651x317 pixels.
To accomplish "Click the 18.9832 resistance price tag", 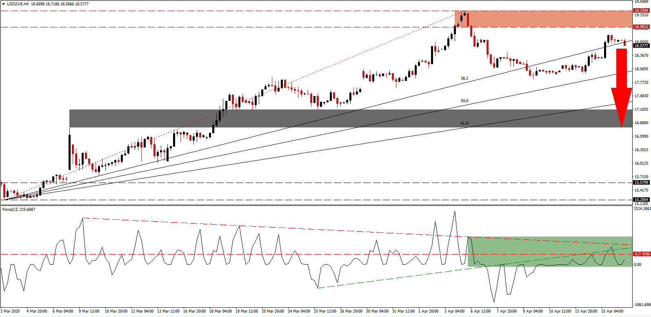I will coord(641,27).
